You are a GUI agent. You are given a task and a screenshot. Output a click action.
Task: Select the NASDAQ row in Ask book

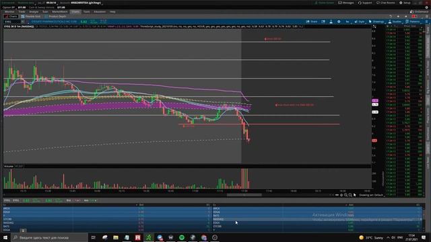[317, 219]
